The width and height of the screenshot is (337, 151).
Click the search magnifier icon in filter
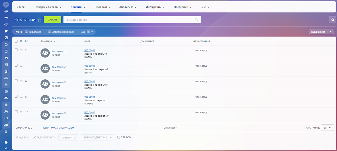pos(197,20)
